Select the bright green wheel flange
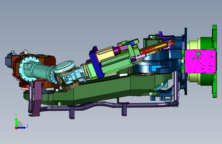This screenshot has width=222, height=144. [x=215, y=61]
